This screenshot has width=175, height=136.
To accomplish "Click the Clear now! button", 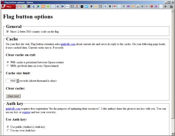I will [x=13, y=96].
